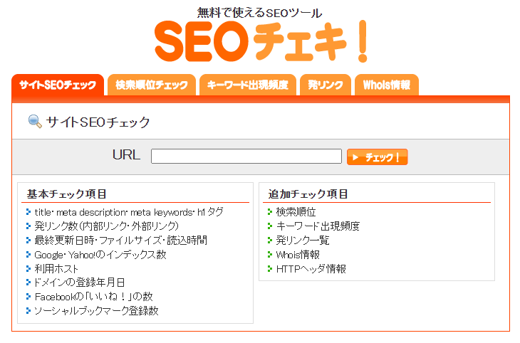This screenshot has height=343, width=520.
Task: Open the キーワード出現頻度 tab
Action: point(247,85)
